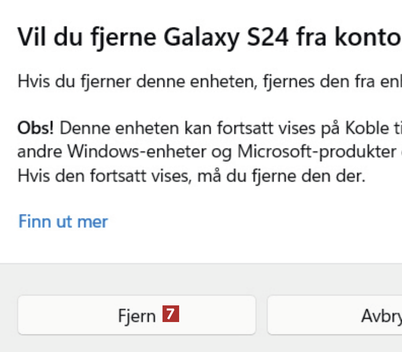Viewport: 402px width, 352px height.
Task: Open the Finn ut mer link
Action: pos(63,221)
